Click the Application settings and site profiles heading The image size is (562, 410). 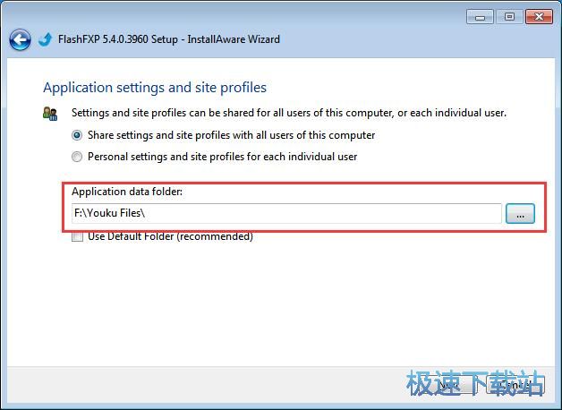[155, 88]
